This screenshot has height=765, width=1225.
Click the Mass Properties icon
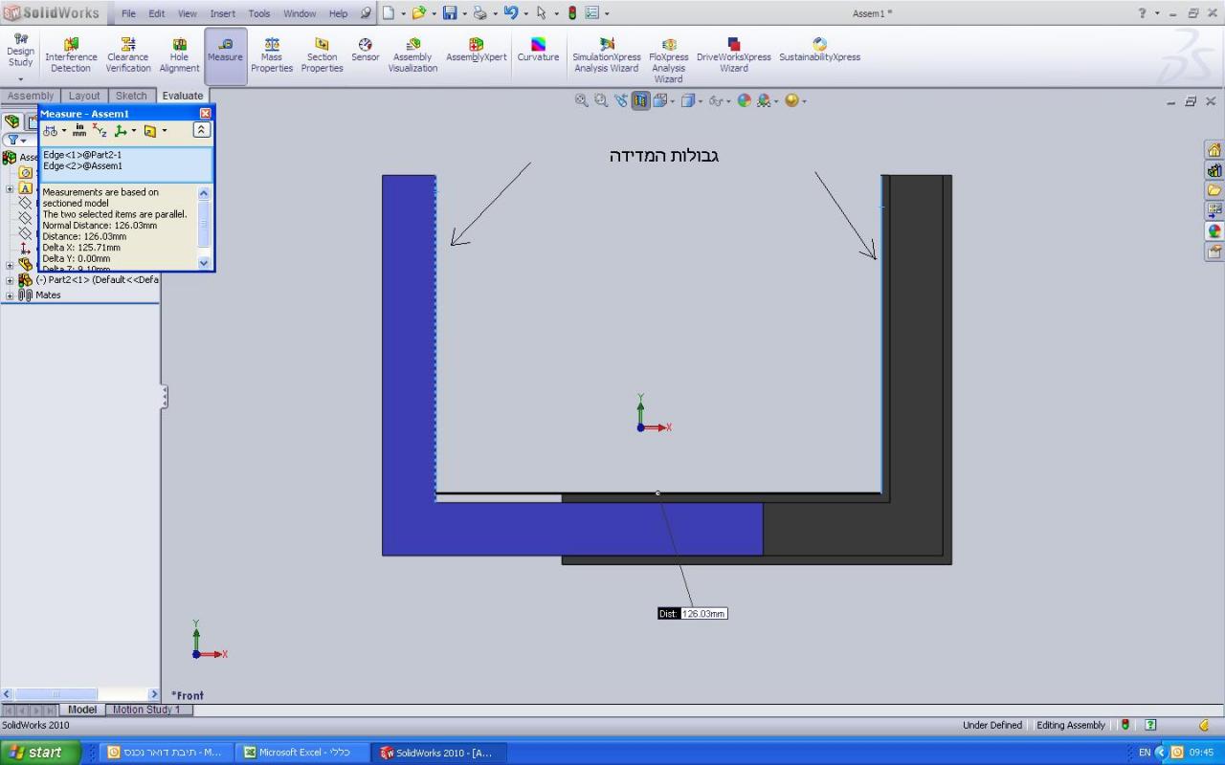pyautogui.click(x=272, y=55)
